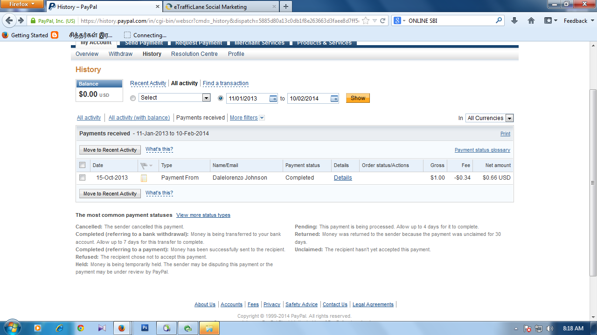Image resolution: width=597 pixels, height=335 pixels.
Task: Open Google Chrome from the taskbar
Action: 81,328
